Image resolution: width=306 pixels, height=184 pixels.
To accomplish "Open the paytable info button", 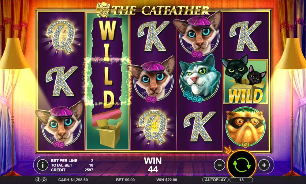I will 42,165.
